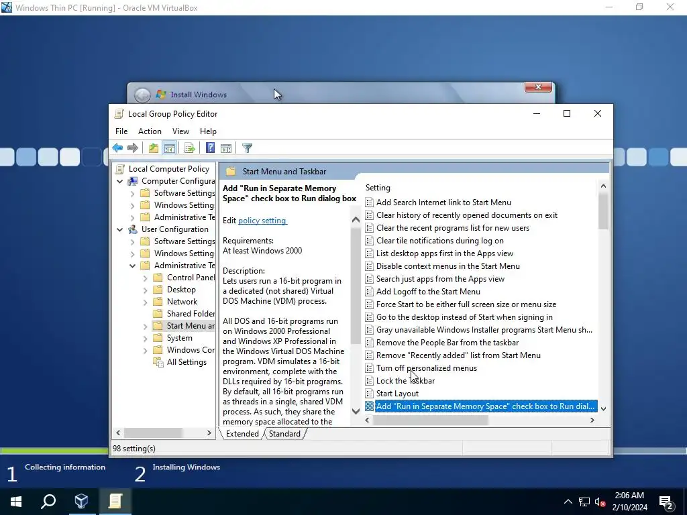Select Turn off personalized menus setting

point(426,368)
